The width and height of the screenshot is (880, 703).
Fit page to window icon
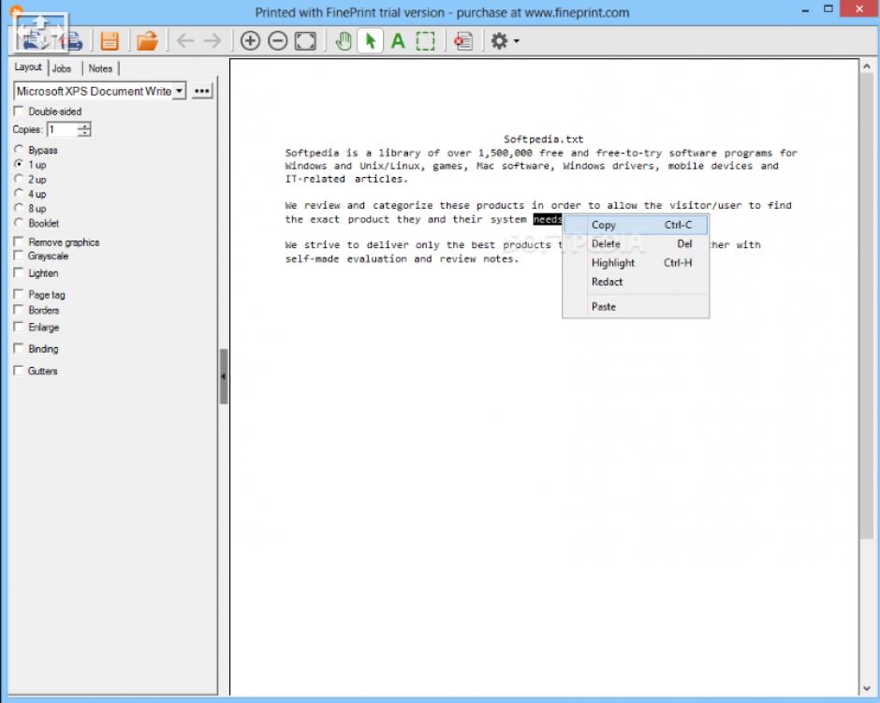[x=305, y=41]
